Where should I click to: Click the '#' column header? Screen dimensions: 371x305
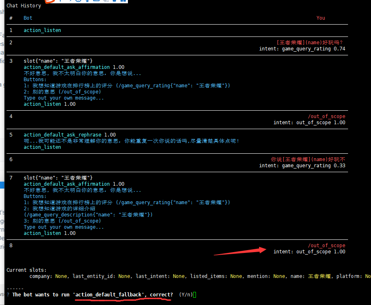click(x=11, y=18)
